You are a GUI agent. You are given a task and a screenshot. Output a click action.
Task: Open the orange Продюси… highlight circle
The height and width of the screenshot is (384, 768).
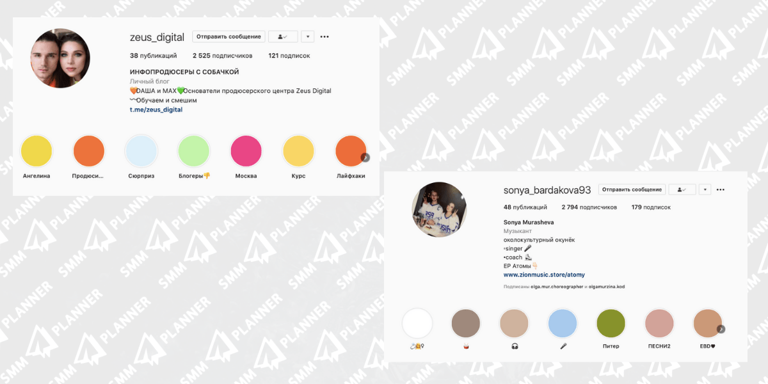89,151
